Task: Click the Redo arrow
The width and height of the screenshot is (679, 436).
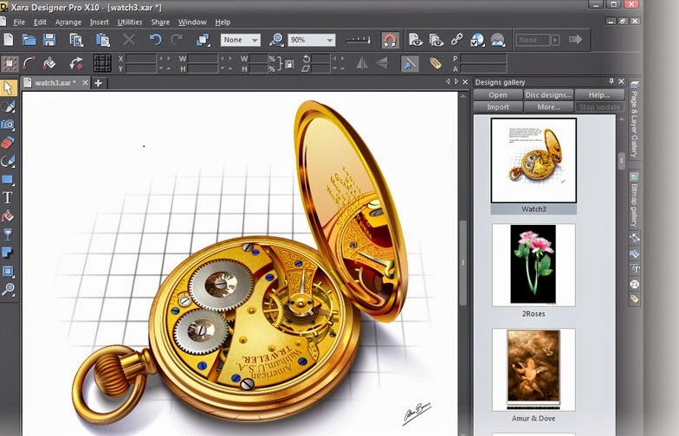Action: 177,40
